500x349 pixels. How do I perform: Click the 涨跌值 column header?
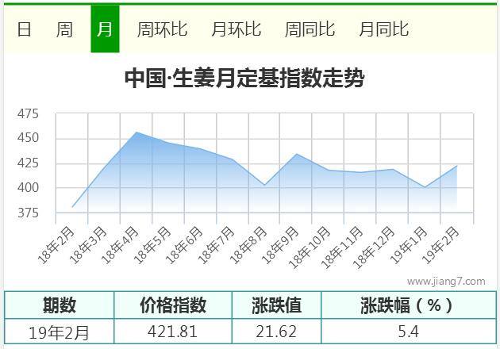point(276,305)
